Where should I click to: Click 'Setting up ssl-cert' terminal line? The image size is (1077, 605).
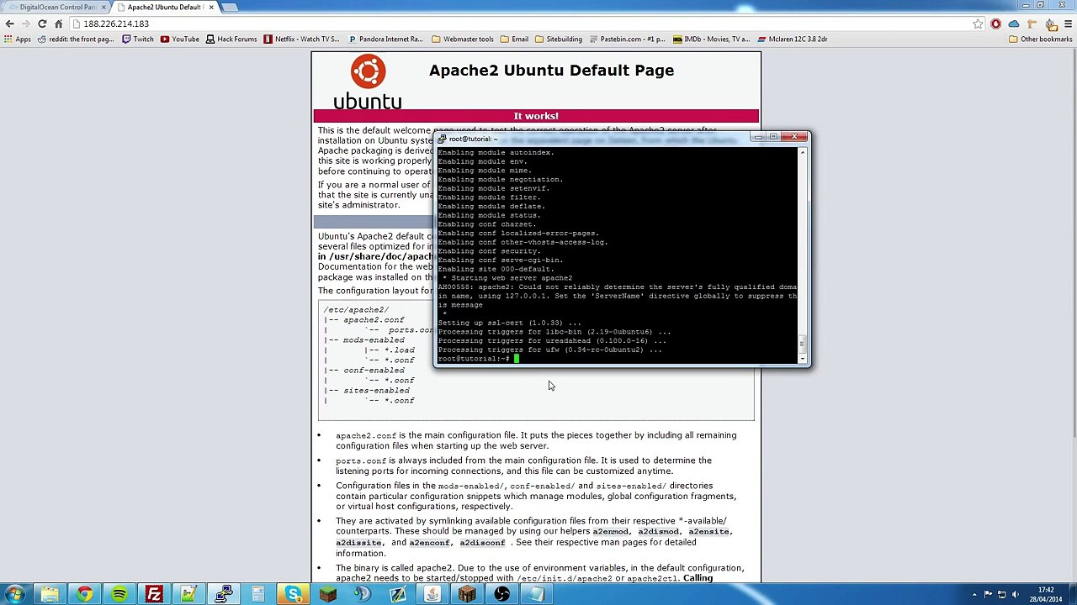(509, 323)
